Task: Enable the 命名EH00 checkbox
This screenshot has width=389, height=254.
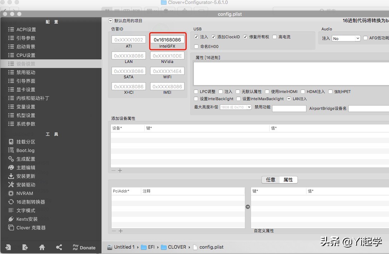Action: pyautogui.click(x=196, y=47)
